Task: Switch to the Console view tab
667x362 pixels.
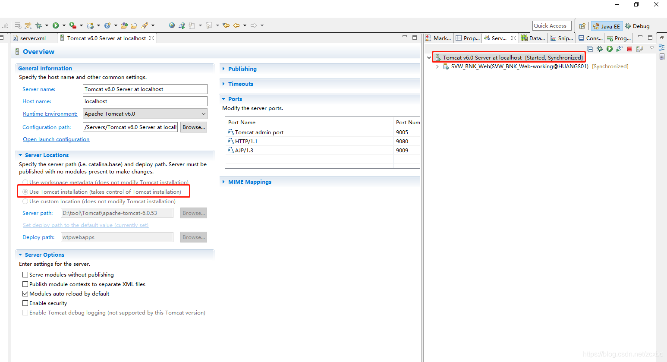Action: 591,38
